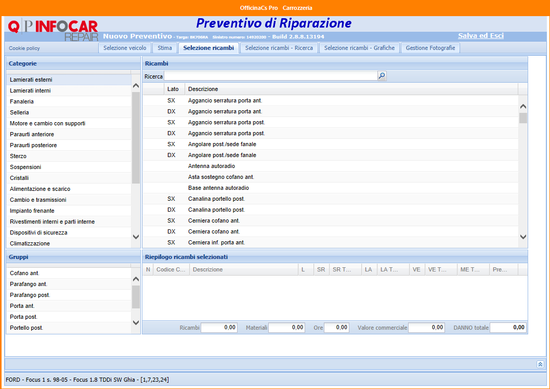The height and width of the screenshot is (389, 550).
Task: Select Cofano ant. group
Action: point(69,273)
